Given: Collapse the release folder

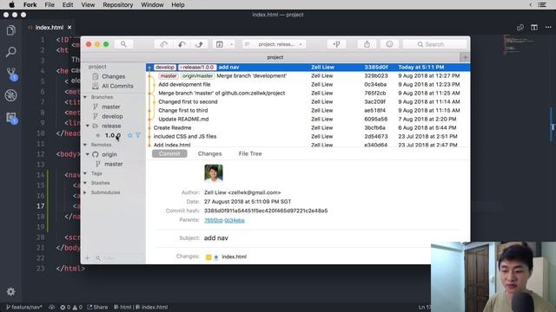Looking at the screenshot, I should coord(87,126).
